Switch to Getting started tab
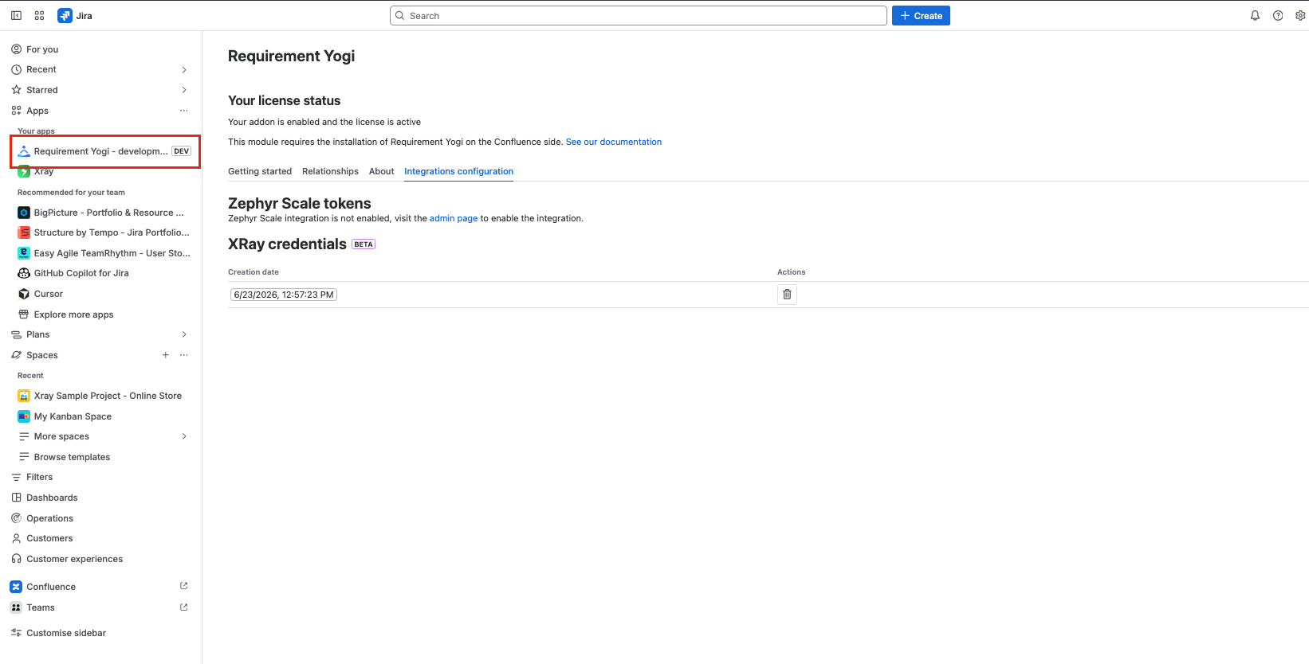This screenshot has height=664, width=1309. 260,171
